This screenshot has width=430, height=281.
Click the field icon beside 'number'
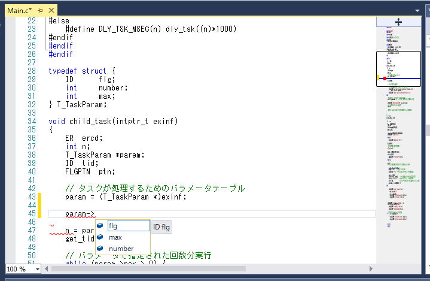100,249
